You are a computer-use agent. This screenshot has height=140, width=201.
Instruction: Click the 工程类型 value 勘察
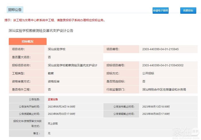tap(51, 73)
